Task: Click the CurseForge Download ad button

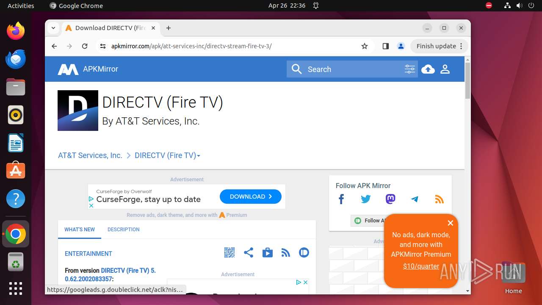Action: pos(251,197)
